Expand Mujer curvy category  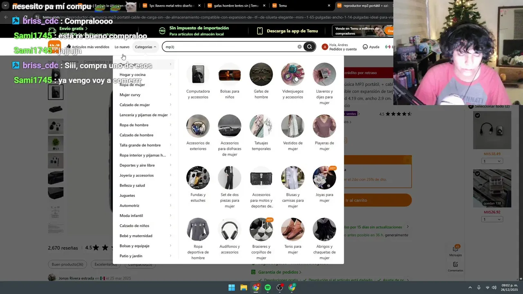click(x=145, y=95)
